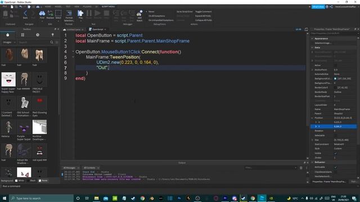This screenshot has height=202, width=360.
Task: Open the Toolbox Images category dropdown
Action: (9, 42)
